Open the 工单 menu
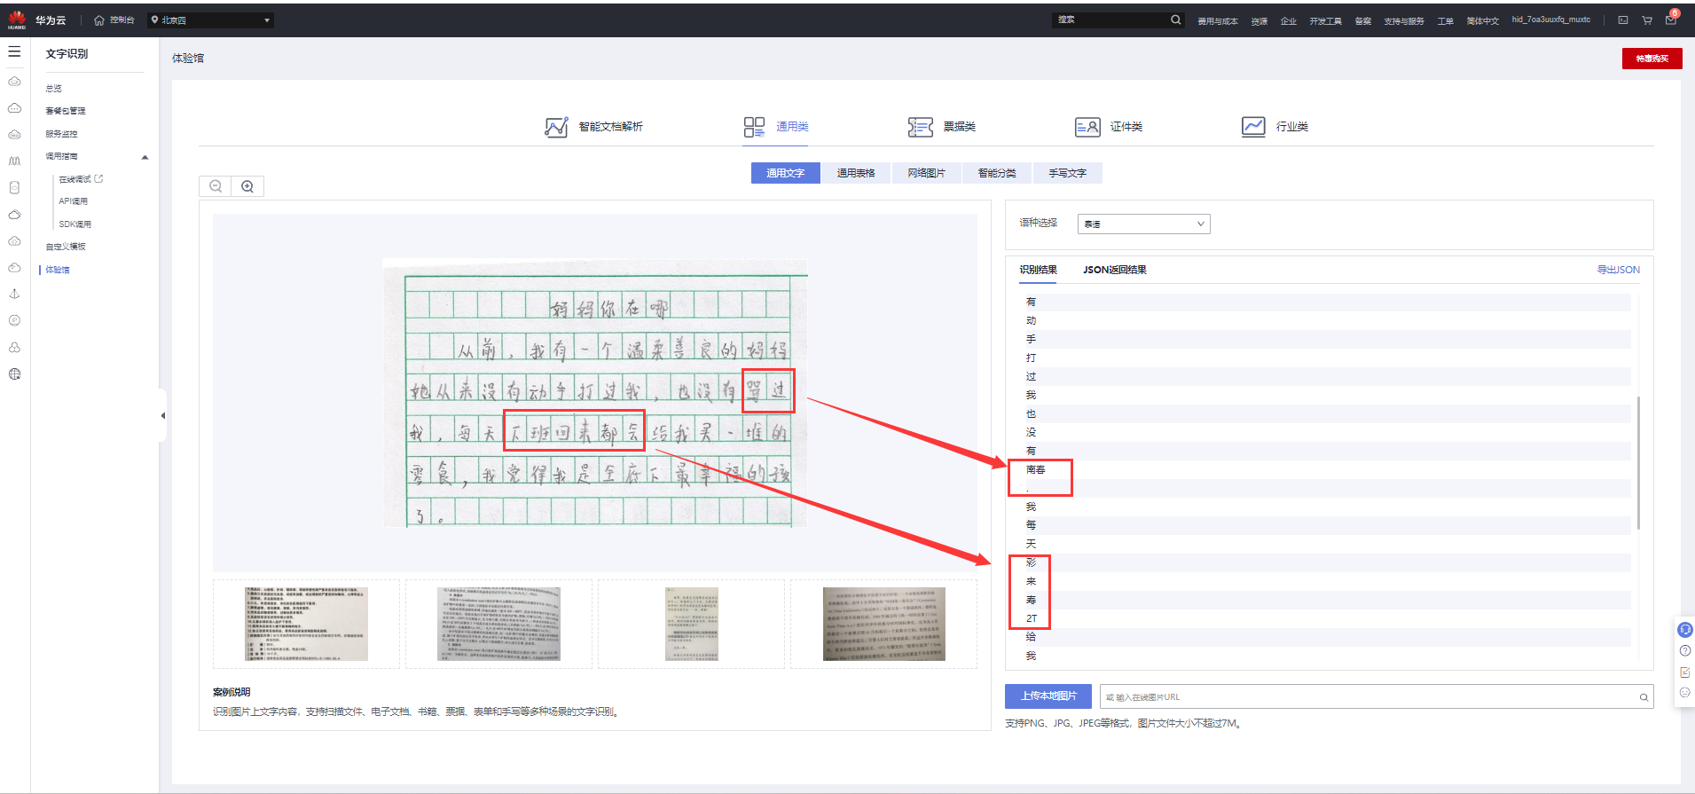This screenshot has height=794, width=1695. [1446, 21]
